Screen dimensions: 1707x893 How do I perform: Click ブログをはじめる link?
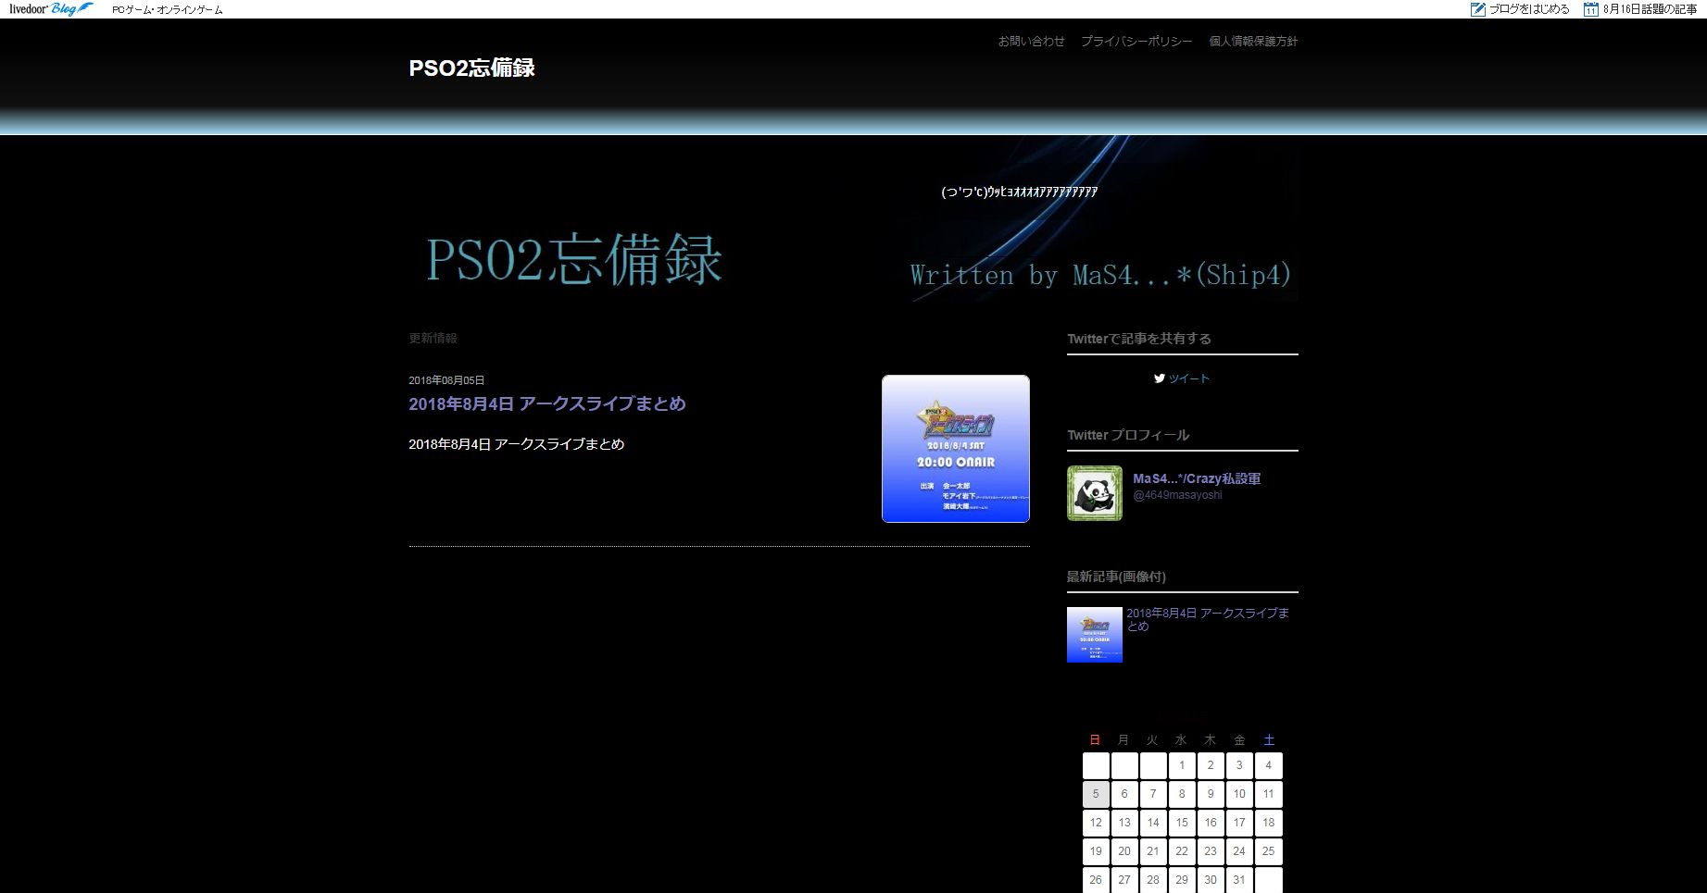click(1529, 9)
